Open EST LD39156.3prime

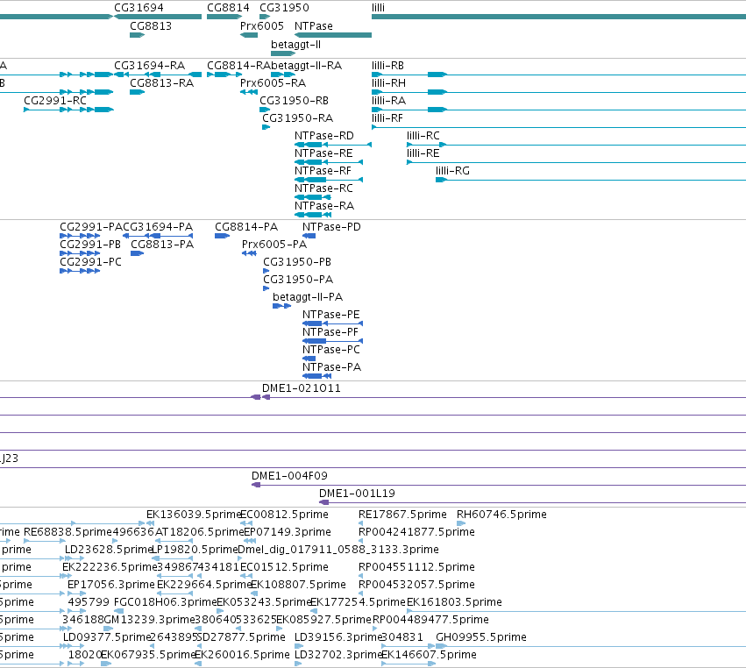click(x=337, y=638)
